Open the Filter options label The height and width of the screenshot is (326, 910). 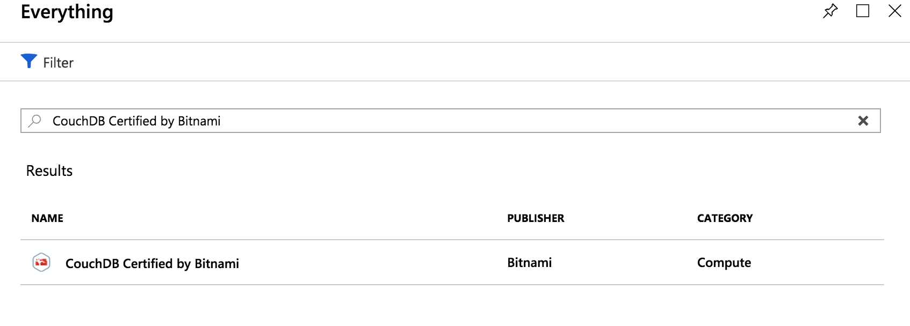58,63
